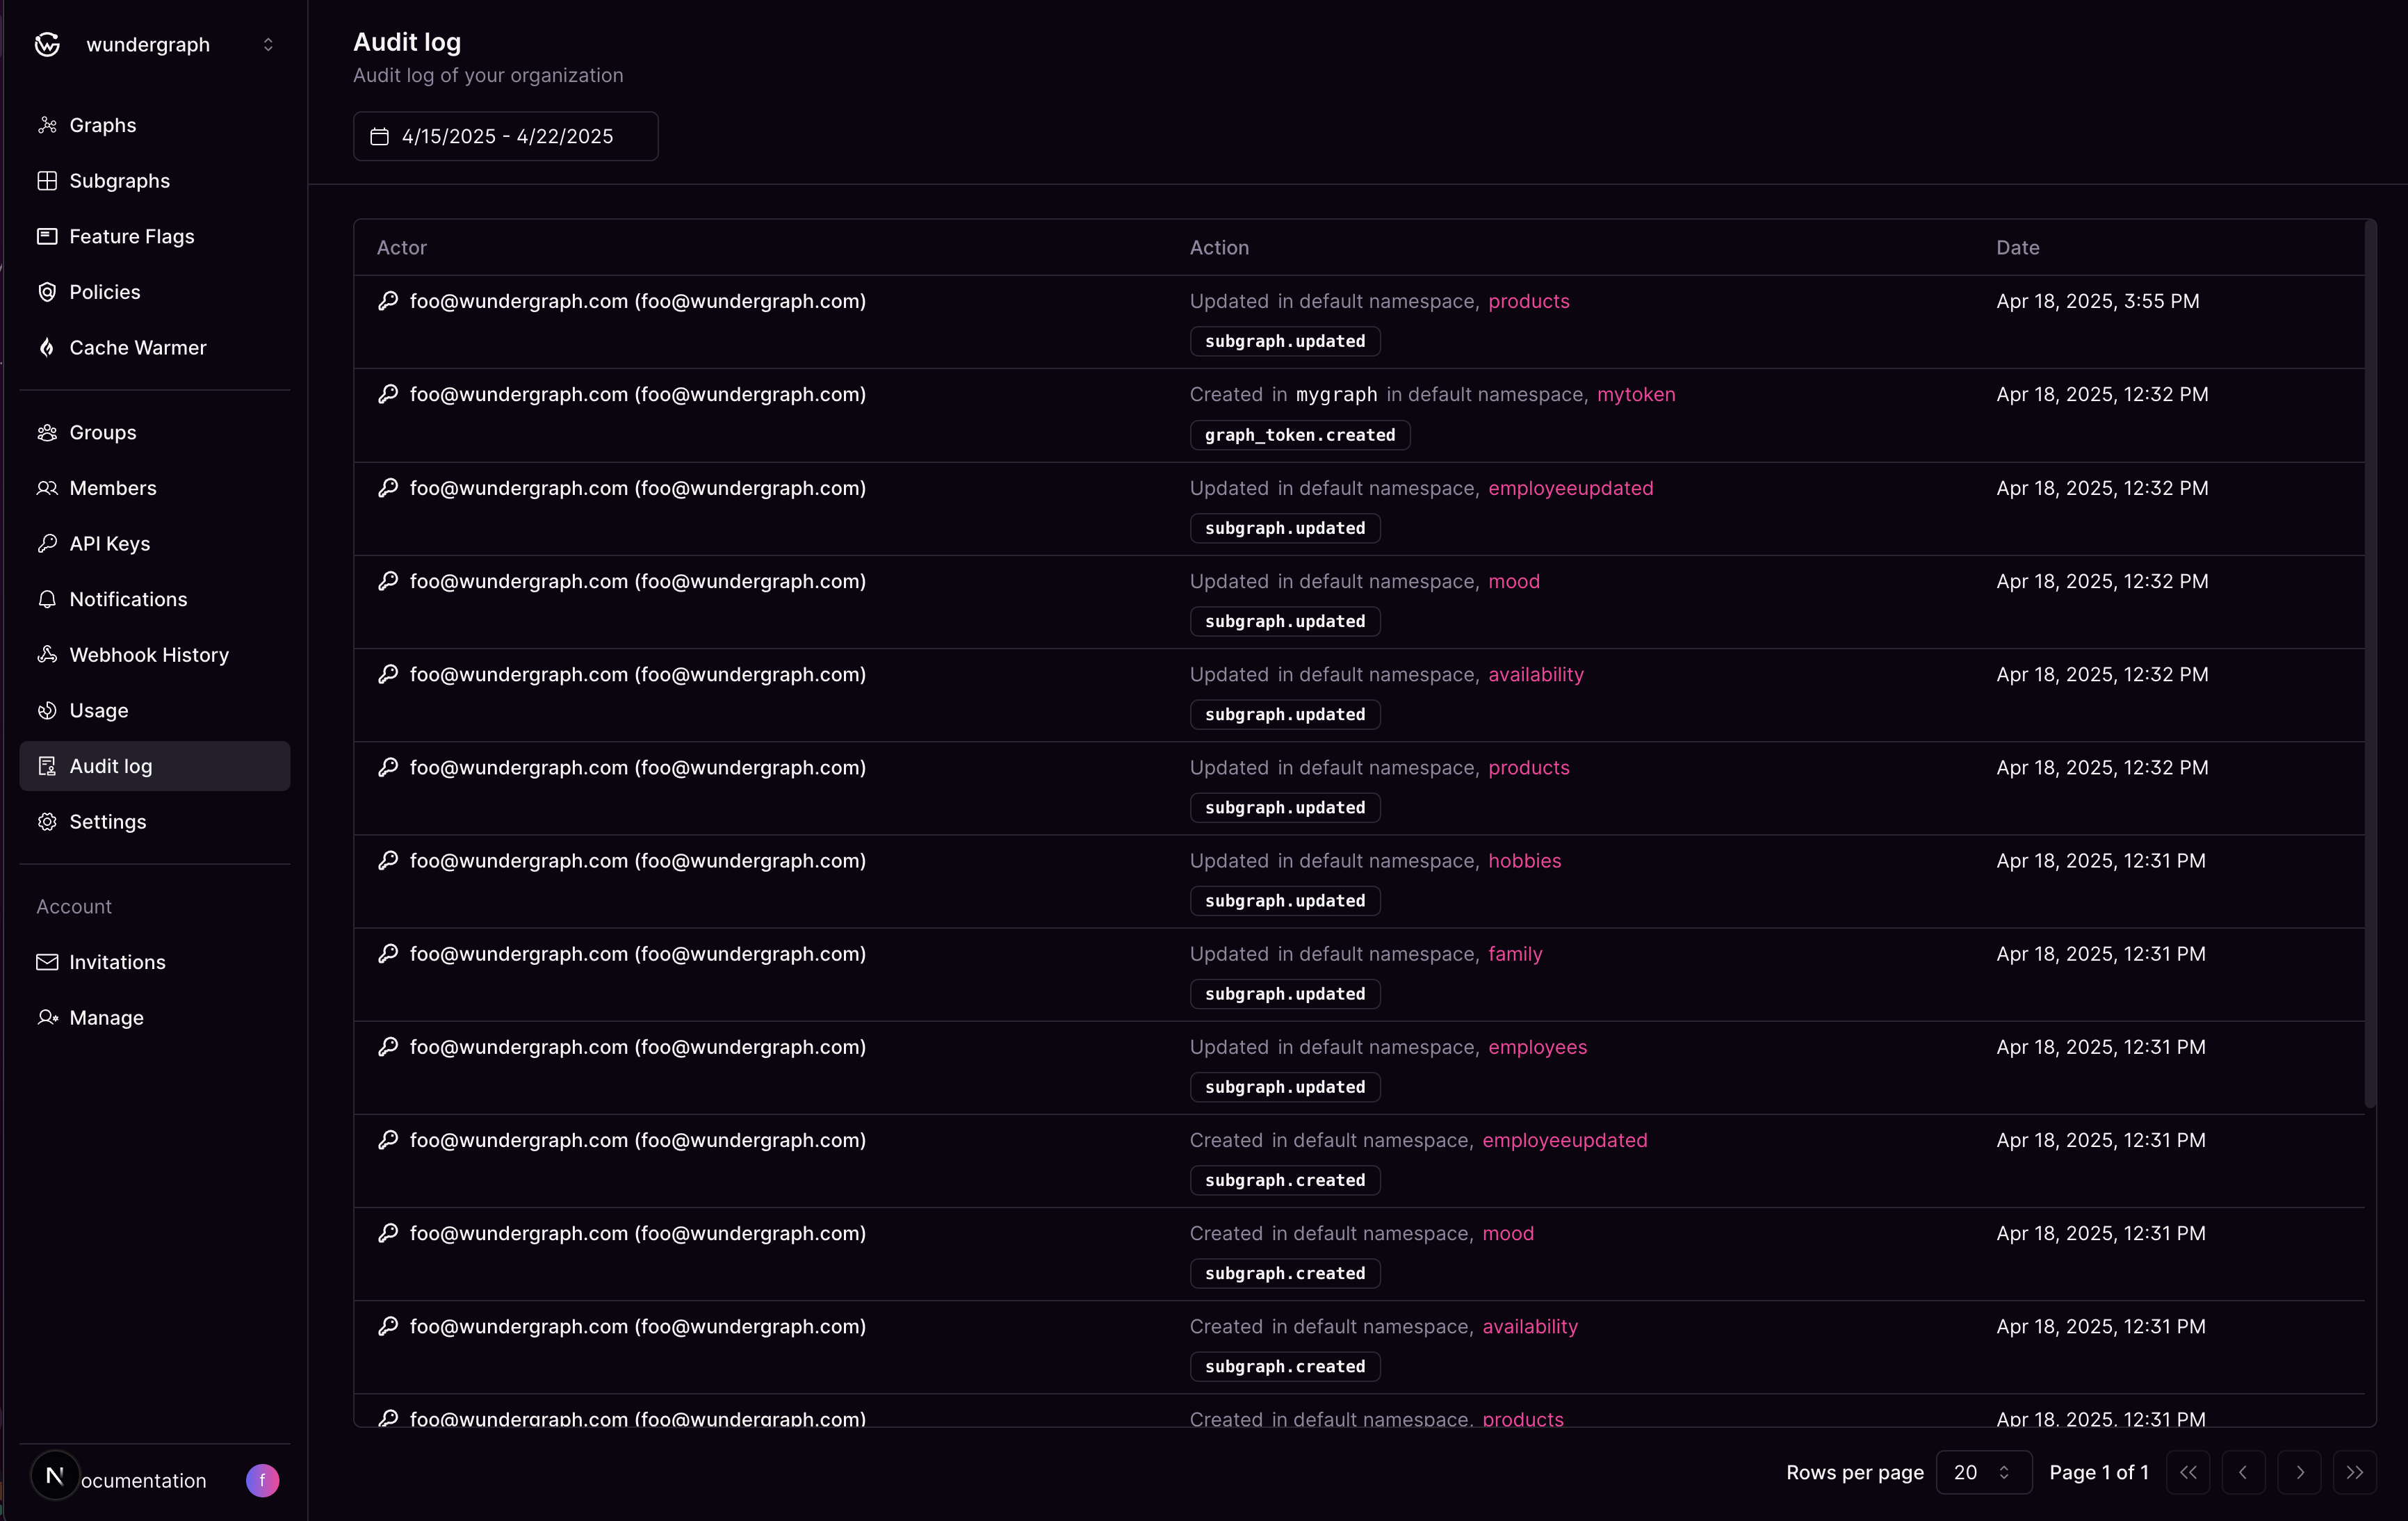Image resolution: width=2408 pixels, height=1521 pixels.
Task: Open the availability link in Updated row
Action: (1535, 674)
